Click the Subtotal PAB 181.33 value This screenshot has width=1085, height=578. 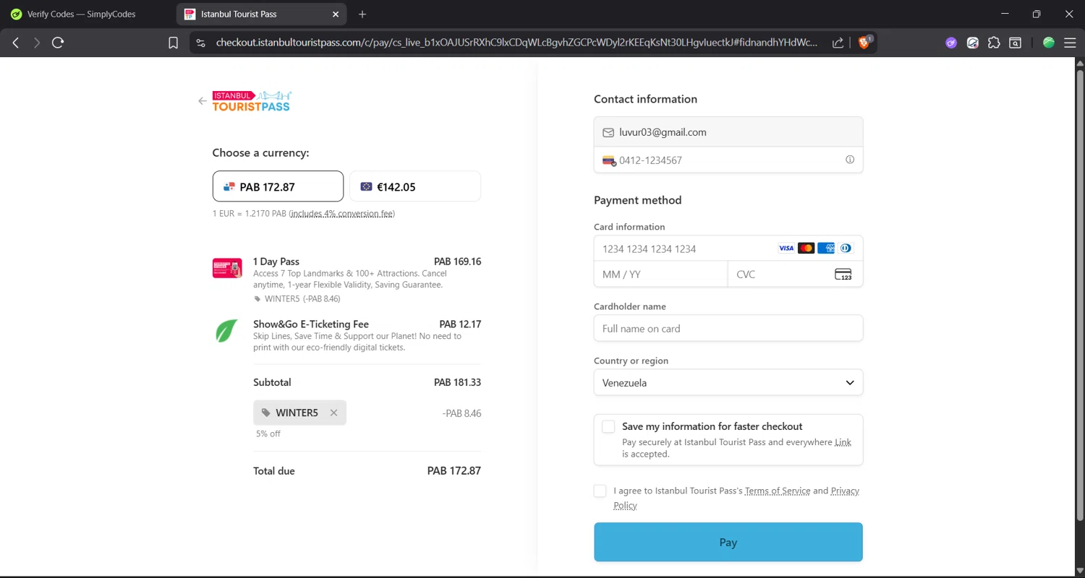[x=458, y=382]
